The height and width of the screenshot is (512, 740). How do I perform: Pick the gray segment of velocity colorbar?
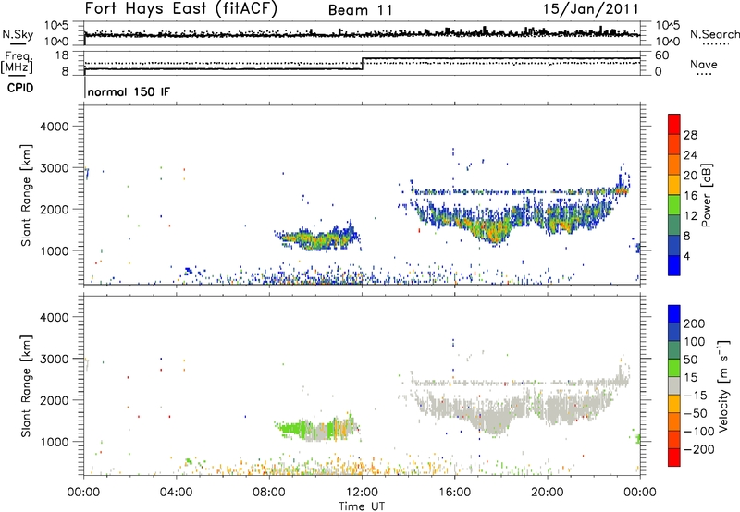[674, 385]
